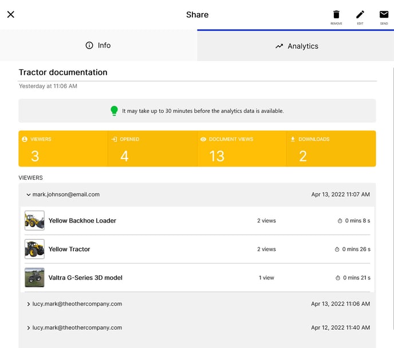Switch to the Info tab
This screenshot has width=394, height=348.
98,45
